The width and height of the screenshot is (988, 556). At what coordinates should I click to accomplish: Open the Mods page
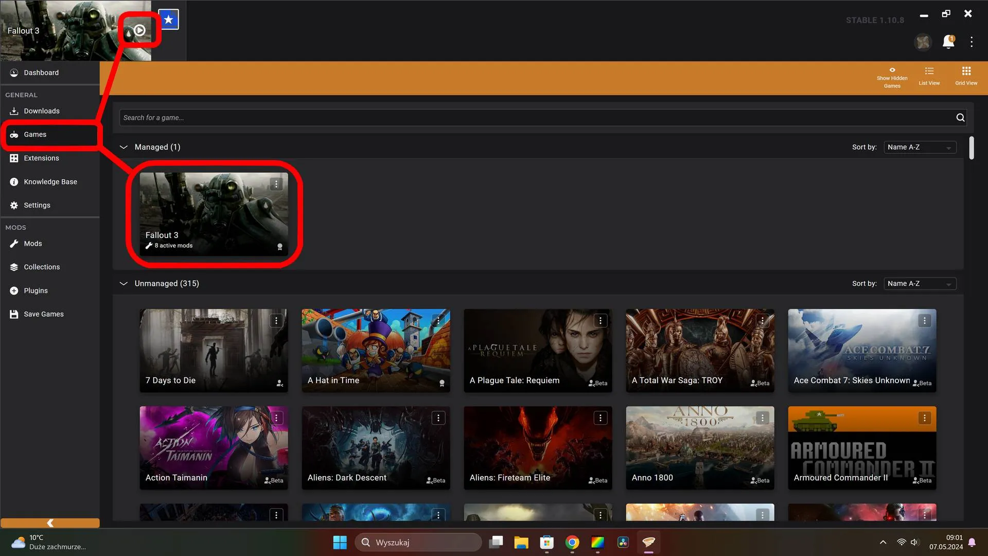click(50, 244)
